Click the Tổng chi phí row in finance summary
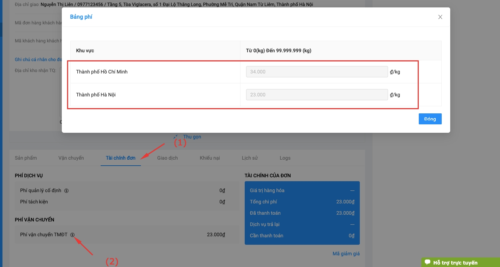The image size is (500, 267). tap(302, 202)
